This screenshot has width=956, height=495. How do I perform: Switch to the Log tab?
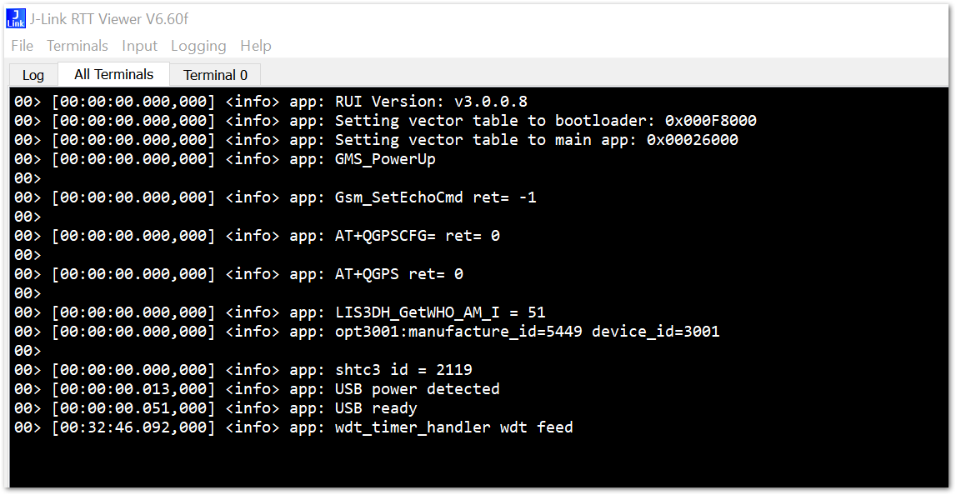pos(33,75)
